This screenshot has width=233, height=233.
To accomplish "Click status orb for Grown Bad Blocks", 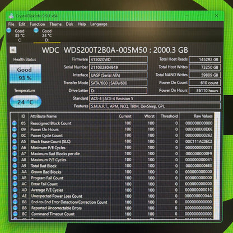I will click(x=15, y=172).
